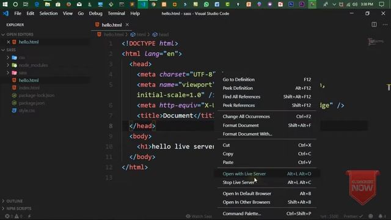Viewport: 391px width, 220px height.
Task: Choose Change All Occurrences
Action: point(266,117)
